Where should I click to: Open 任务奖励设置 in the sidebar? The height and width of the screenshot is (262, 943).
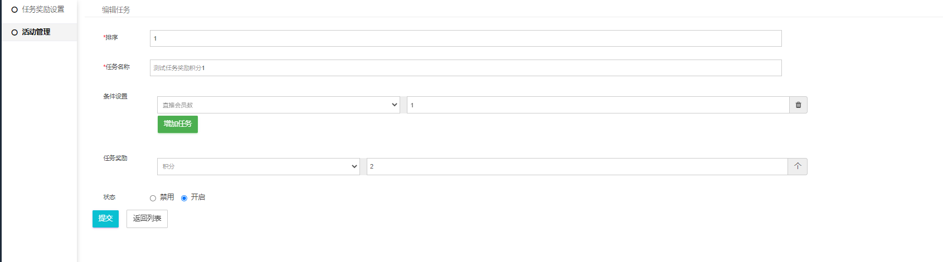[43, 9]
